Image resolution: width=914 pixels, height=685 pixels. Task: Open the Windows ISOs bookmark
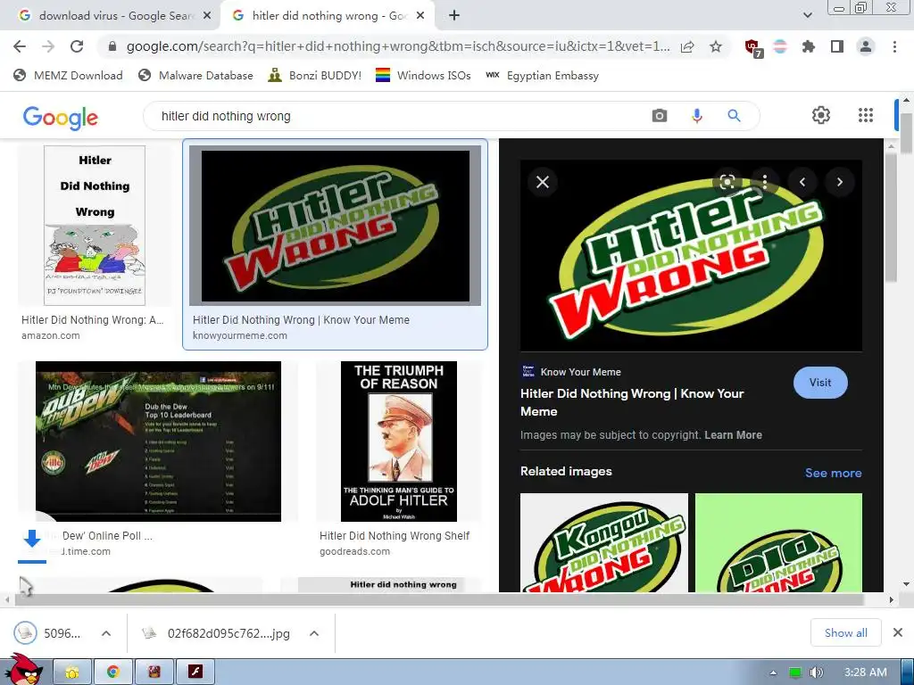[x=423, y=75]
